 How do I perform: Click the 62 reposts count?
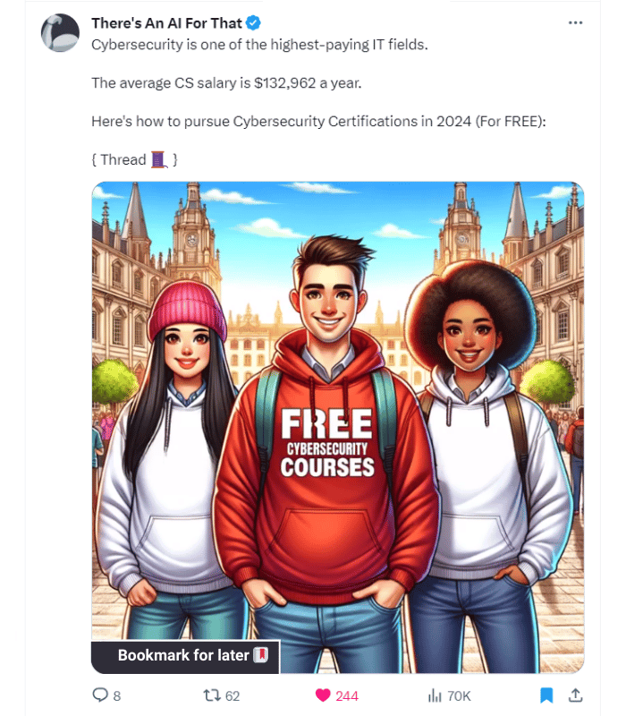tap(233, 696)
